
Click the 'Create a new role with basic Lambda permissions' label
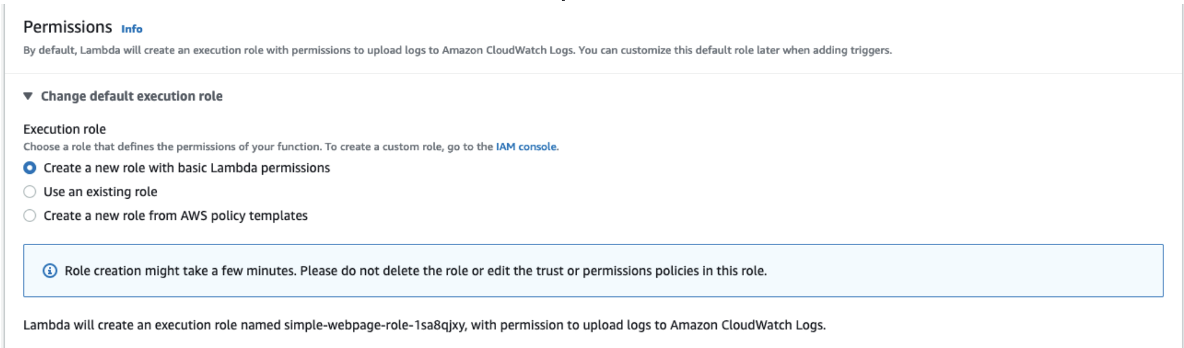(186, 168)
